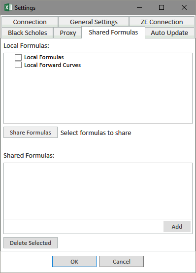Go to the Black Scholes tab

point(28,33)
